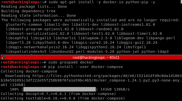The image size is (182, 101).
Task: Click the terminal group icon in the red titlebar
Action: click(x=3, y=57)
